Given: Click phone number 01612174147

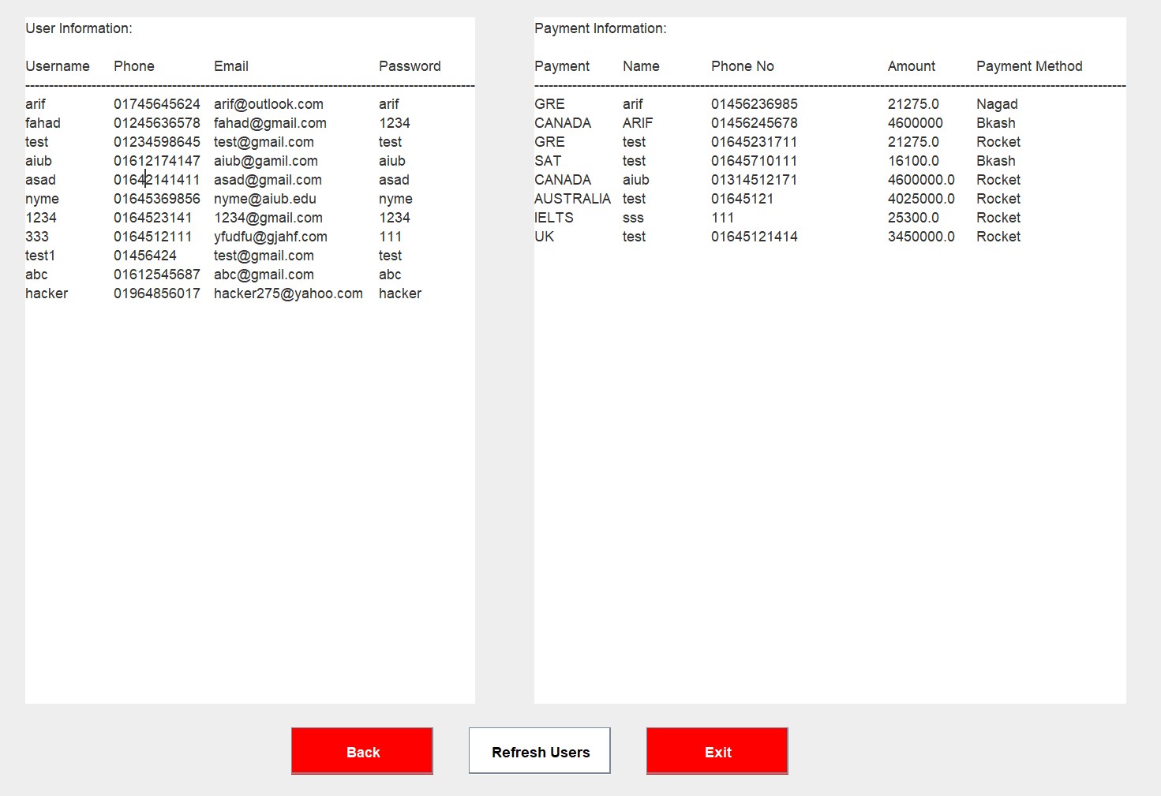Looking at the screenshot, I should [x=157, y=161].
